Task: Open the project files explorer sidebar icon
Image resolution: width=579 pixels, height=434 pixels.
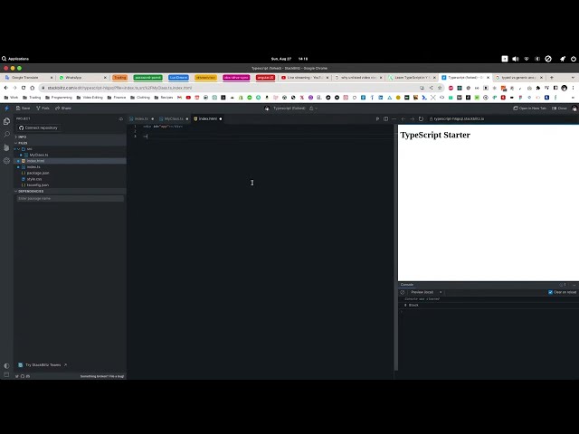Action: click(x=6, y=121)
